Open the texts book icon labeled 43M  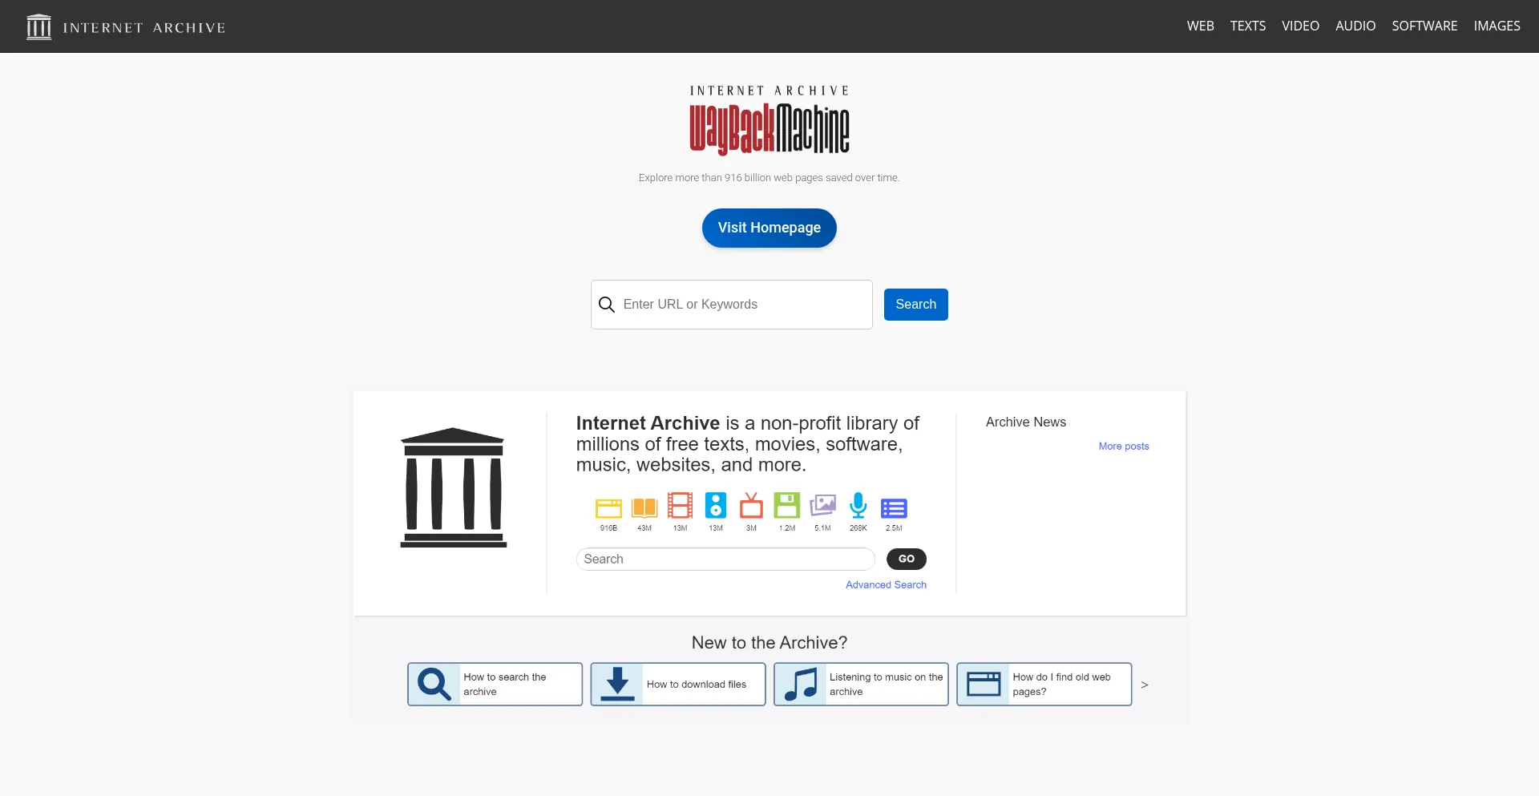644,507
